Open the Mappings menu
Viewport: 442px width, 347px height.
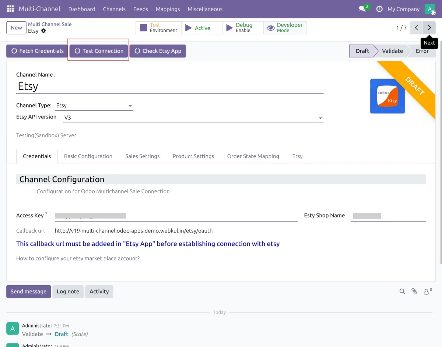point(168,9)
